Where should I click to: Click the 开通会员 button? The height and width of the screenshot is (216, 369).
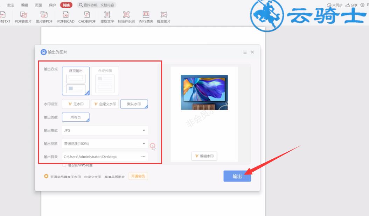tap(138, 176)
